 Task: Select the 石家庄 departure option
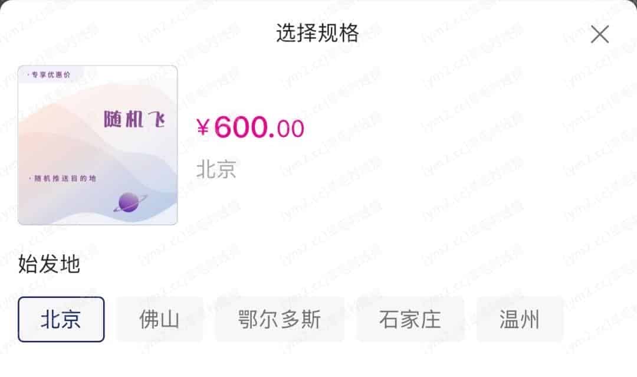pyautogui.click(x=411, y=319)
